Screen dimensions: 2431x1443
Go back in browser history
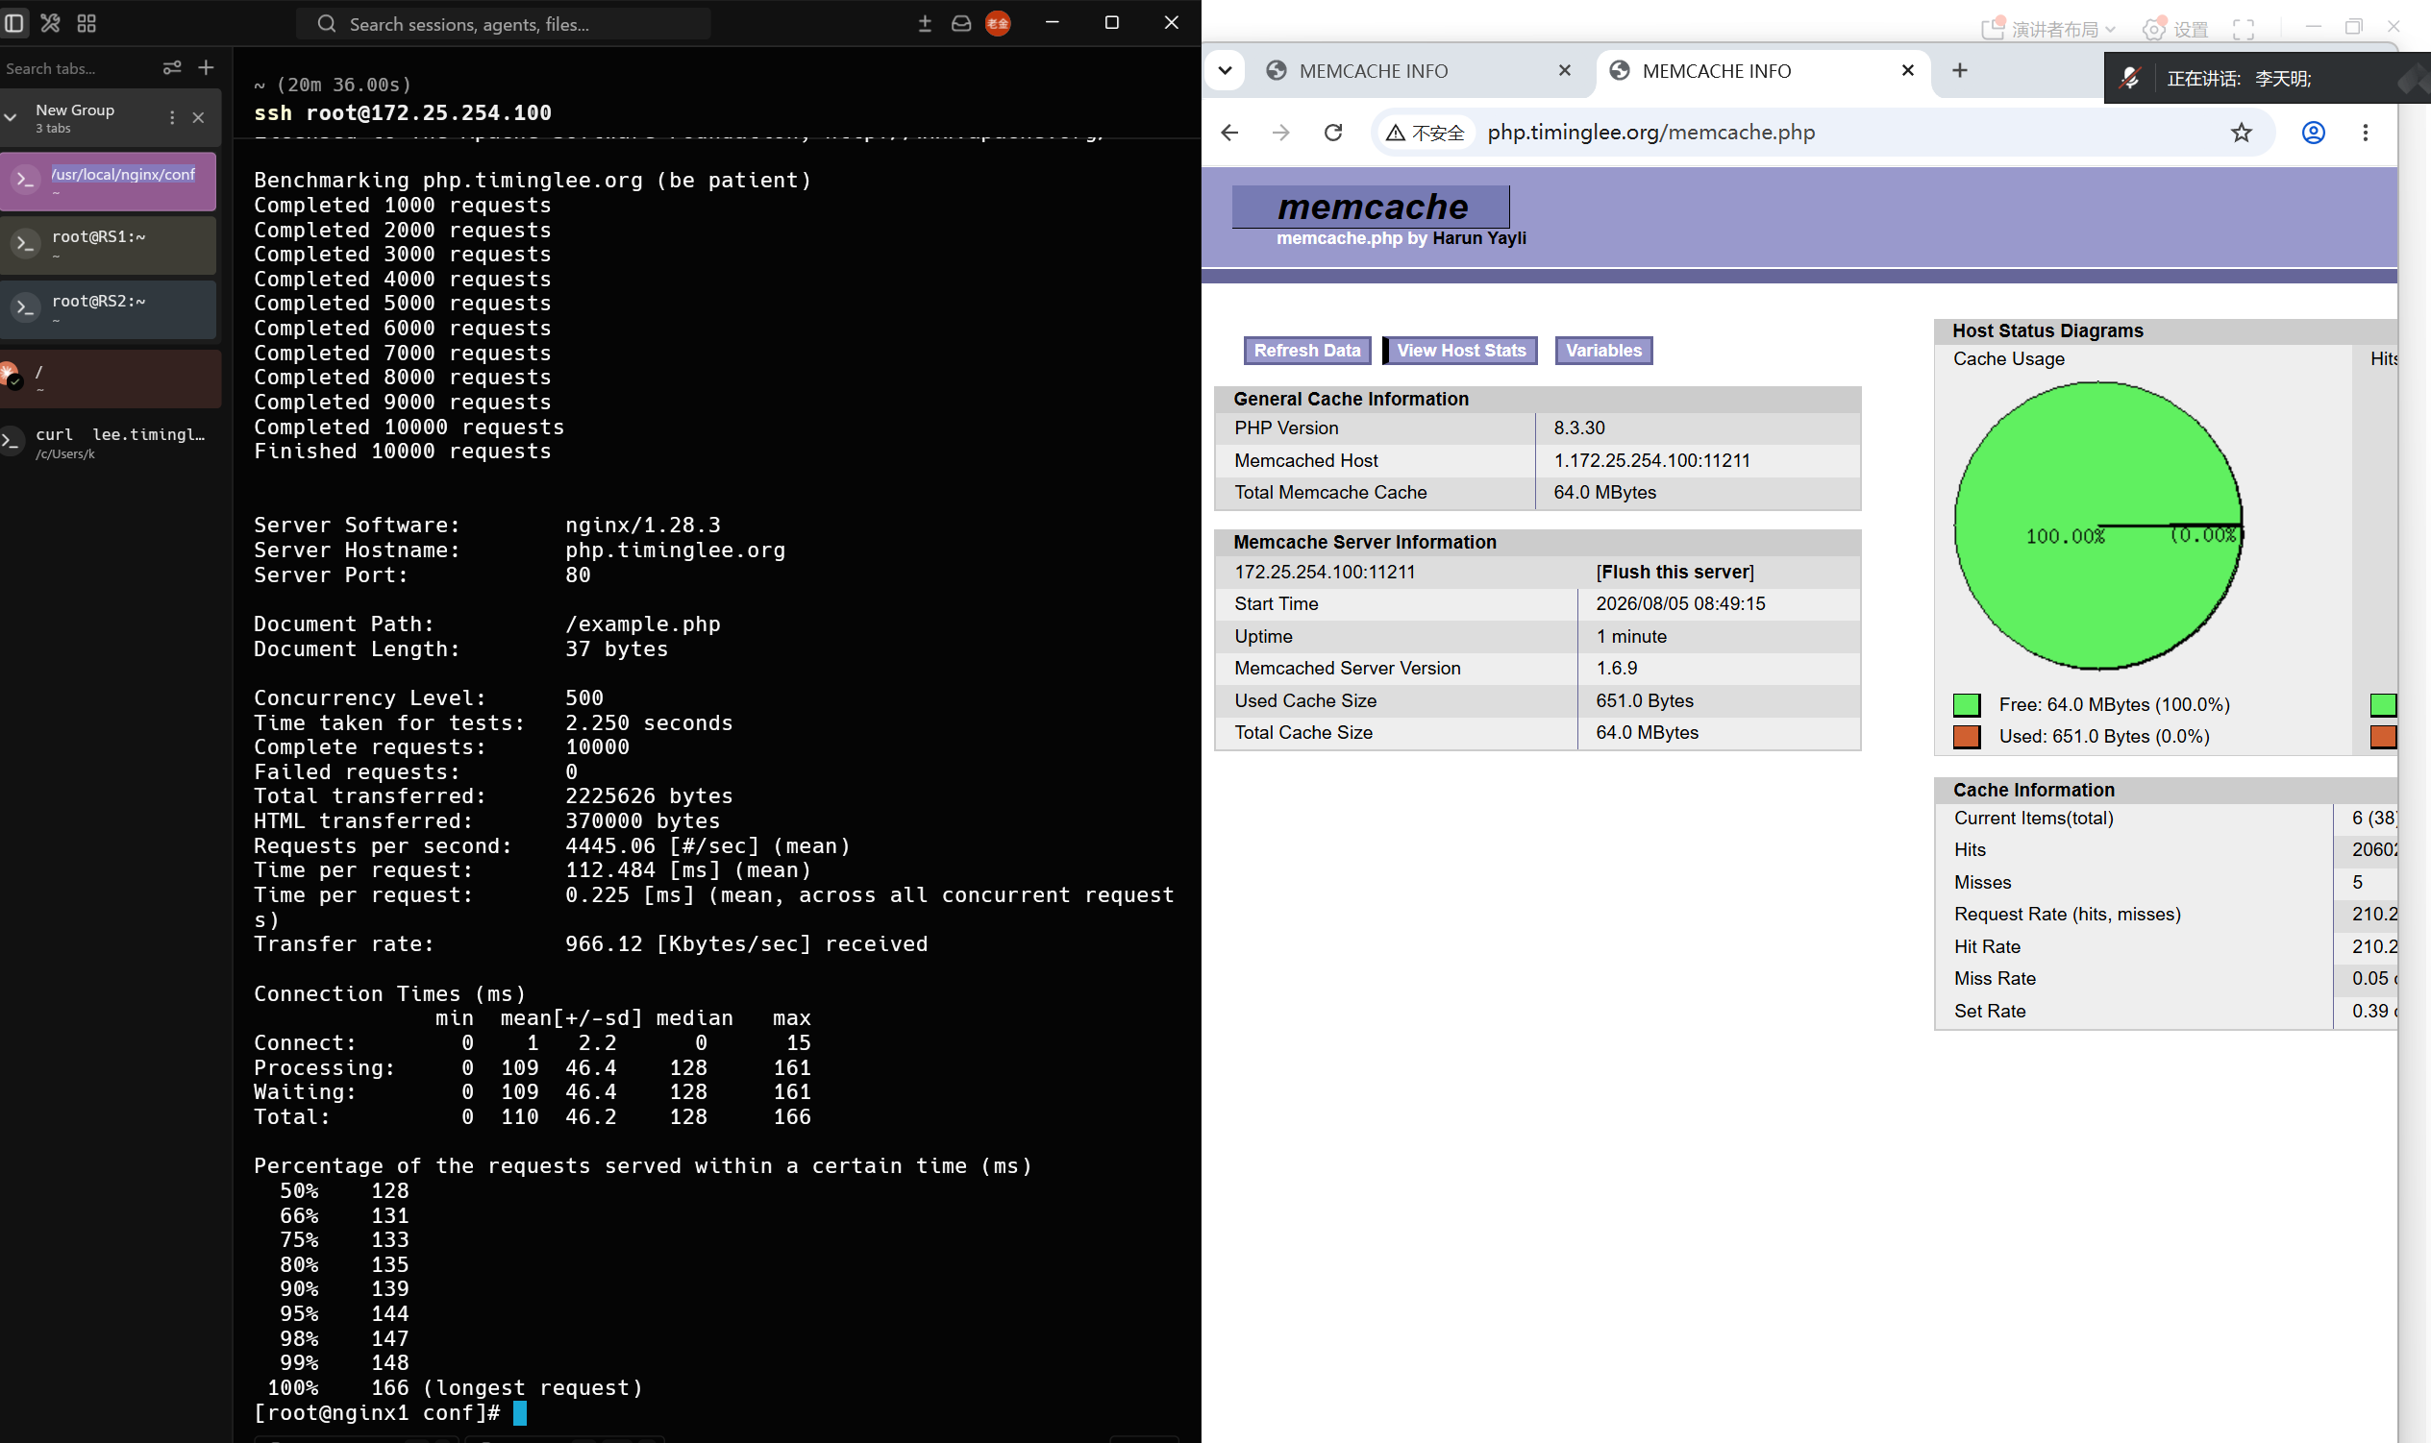pos(1229,133)
